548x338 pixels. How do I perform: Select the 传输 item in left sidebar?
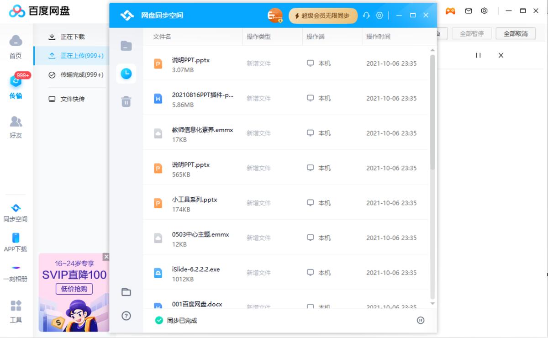[x=15, y=89]
